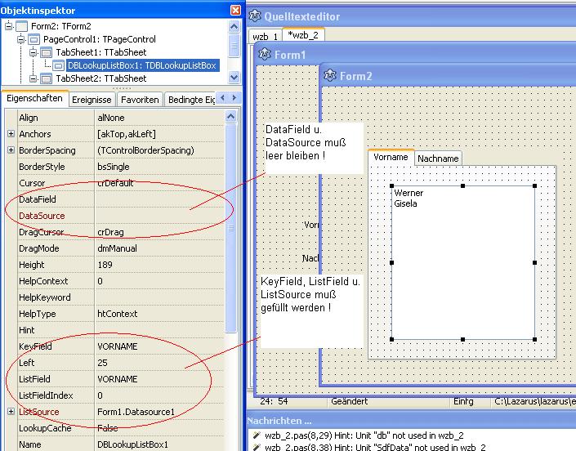Image resolution: width=576 pixels, height=451 pixels.
Task: Click the Lazarus icon in Form1 title bar
Action: (265, 55)
